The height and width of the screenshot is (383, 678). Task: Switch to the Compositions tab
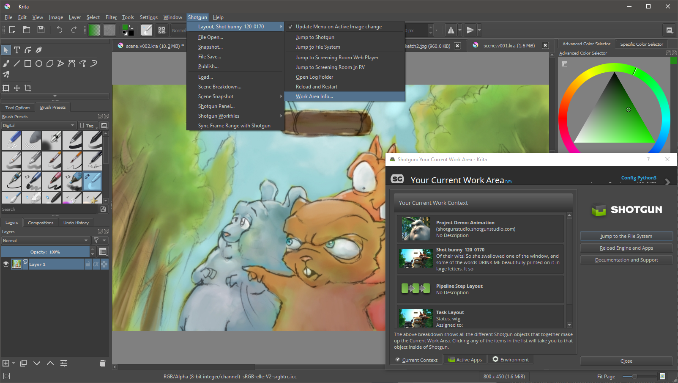(41, 223)
